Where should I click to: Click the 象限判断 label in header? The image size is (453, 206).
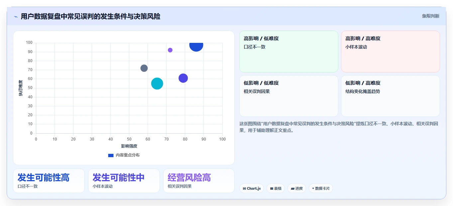tap(431, 16)
